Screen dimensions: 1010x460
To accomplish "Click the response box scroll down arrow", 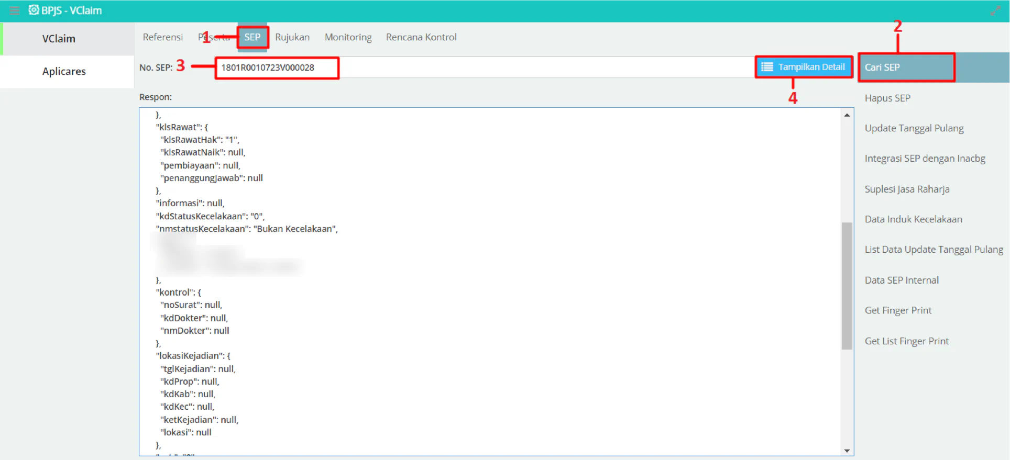I will tap(847, 450).
